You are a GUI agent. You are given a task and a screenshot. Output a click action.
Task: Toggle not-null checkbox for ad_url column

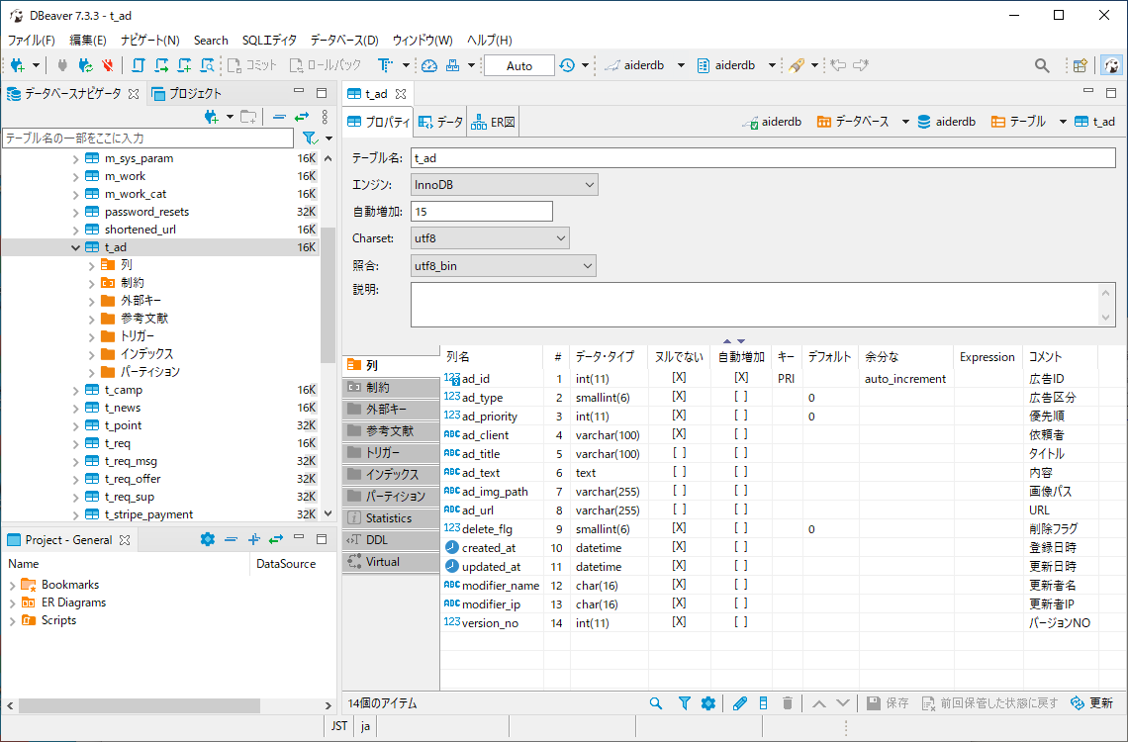pos(679,510)
